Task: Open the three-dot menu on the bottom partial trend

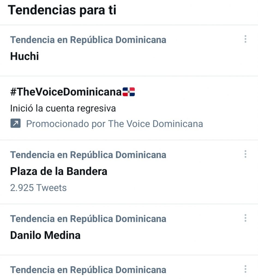Action: click(x=245, y=269)
